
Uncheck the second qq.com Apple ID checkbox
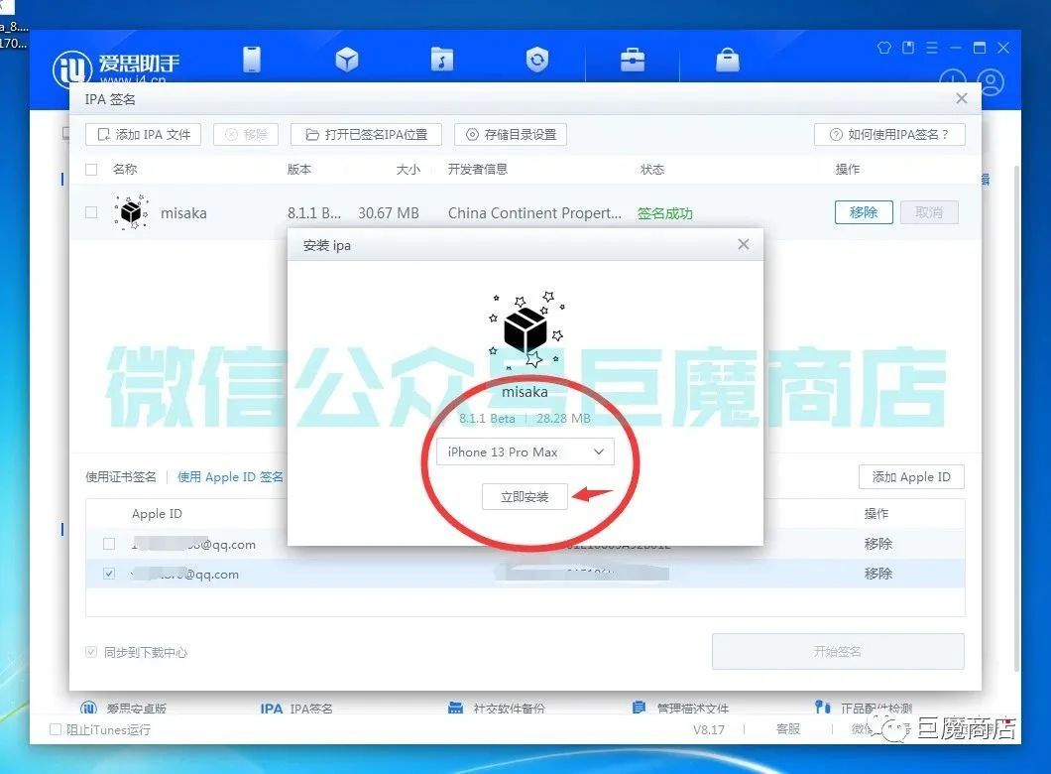(109, 574)
